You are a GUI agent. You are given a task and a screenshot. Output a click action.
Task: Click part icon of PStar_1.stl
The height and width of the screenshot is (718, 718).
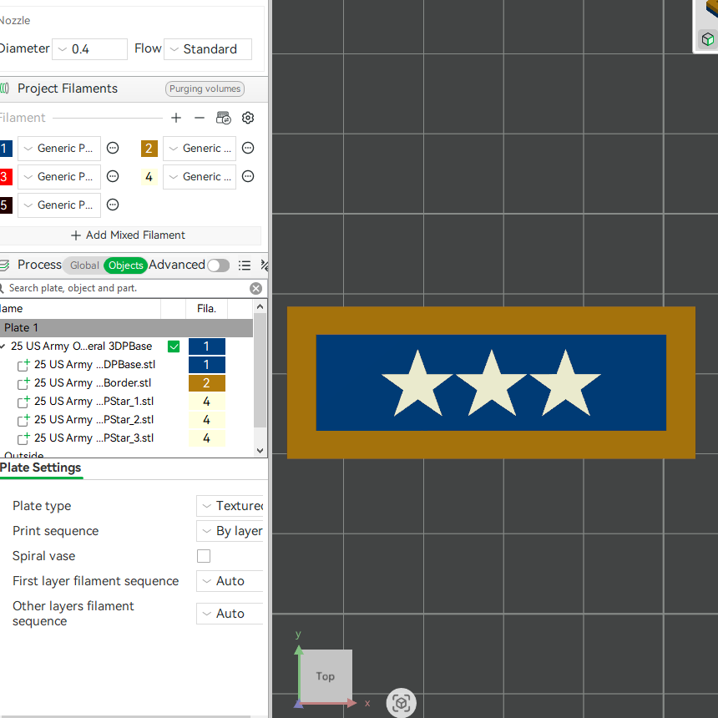click(x=23, y=402)
